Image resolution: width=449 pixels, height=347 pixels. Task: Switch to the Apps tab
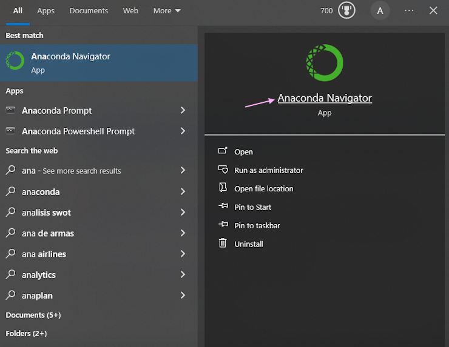pos(46,11)
